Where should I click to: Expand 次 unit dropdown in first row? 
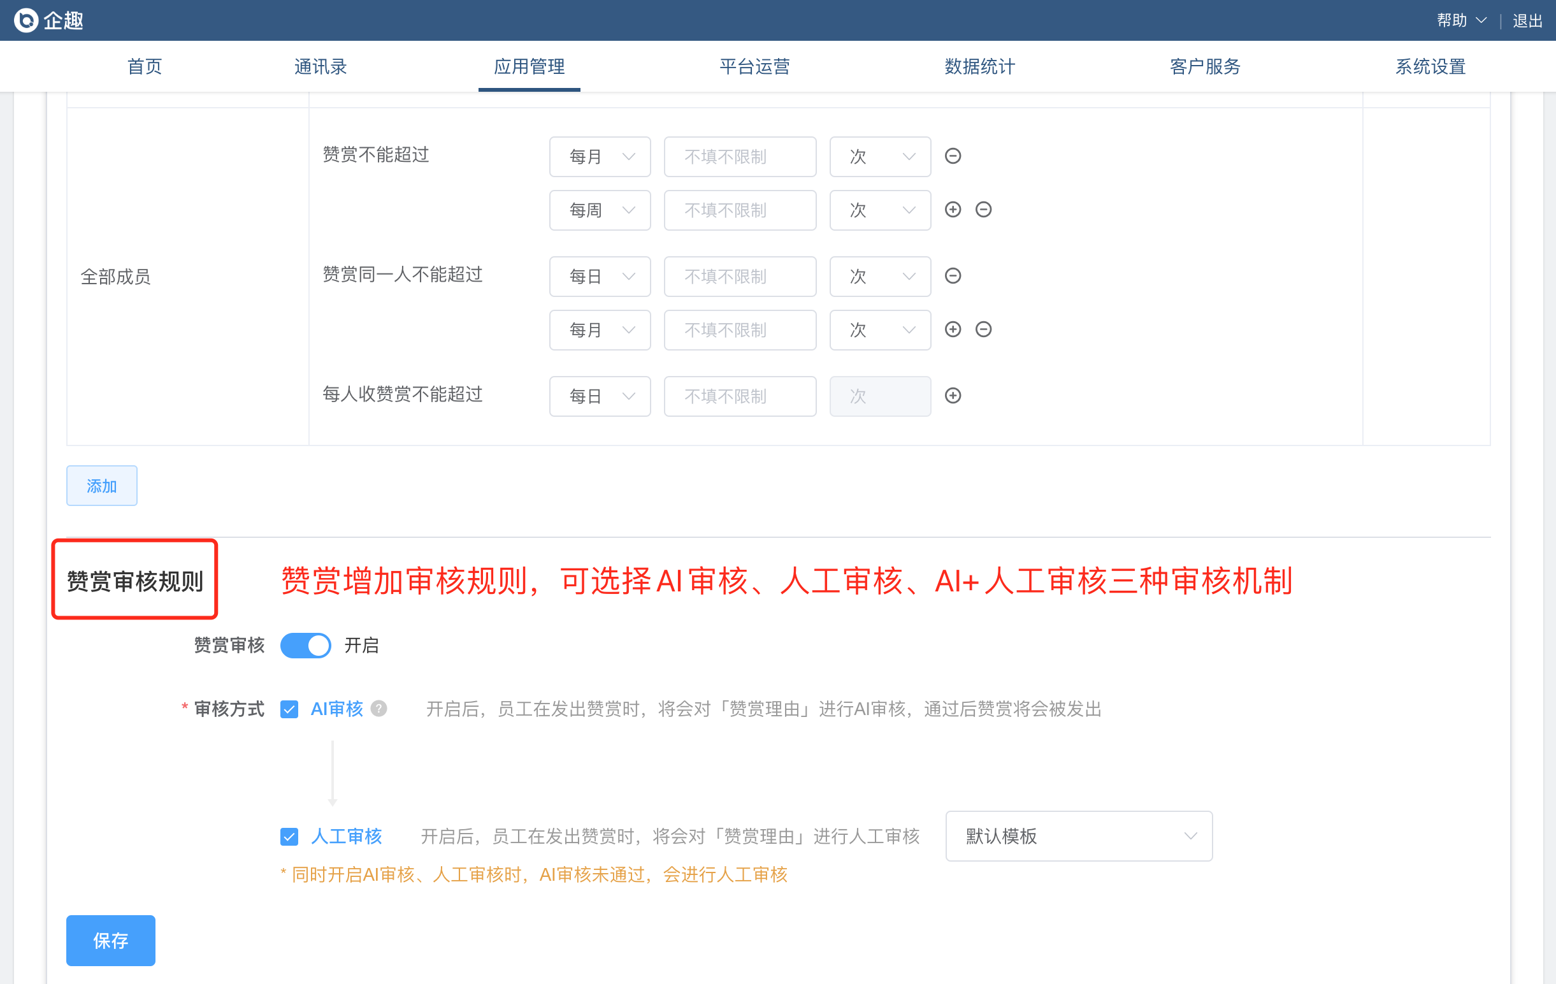pos(879,156)
